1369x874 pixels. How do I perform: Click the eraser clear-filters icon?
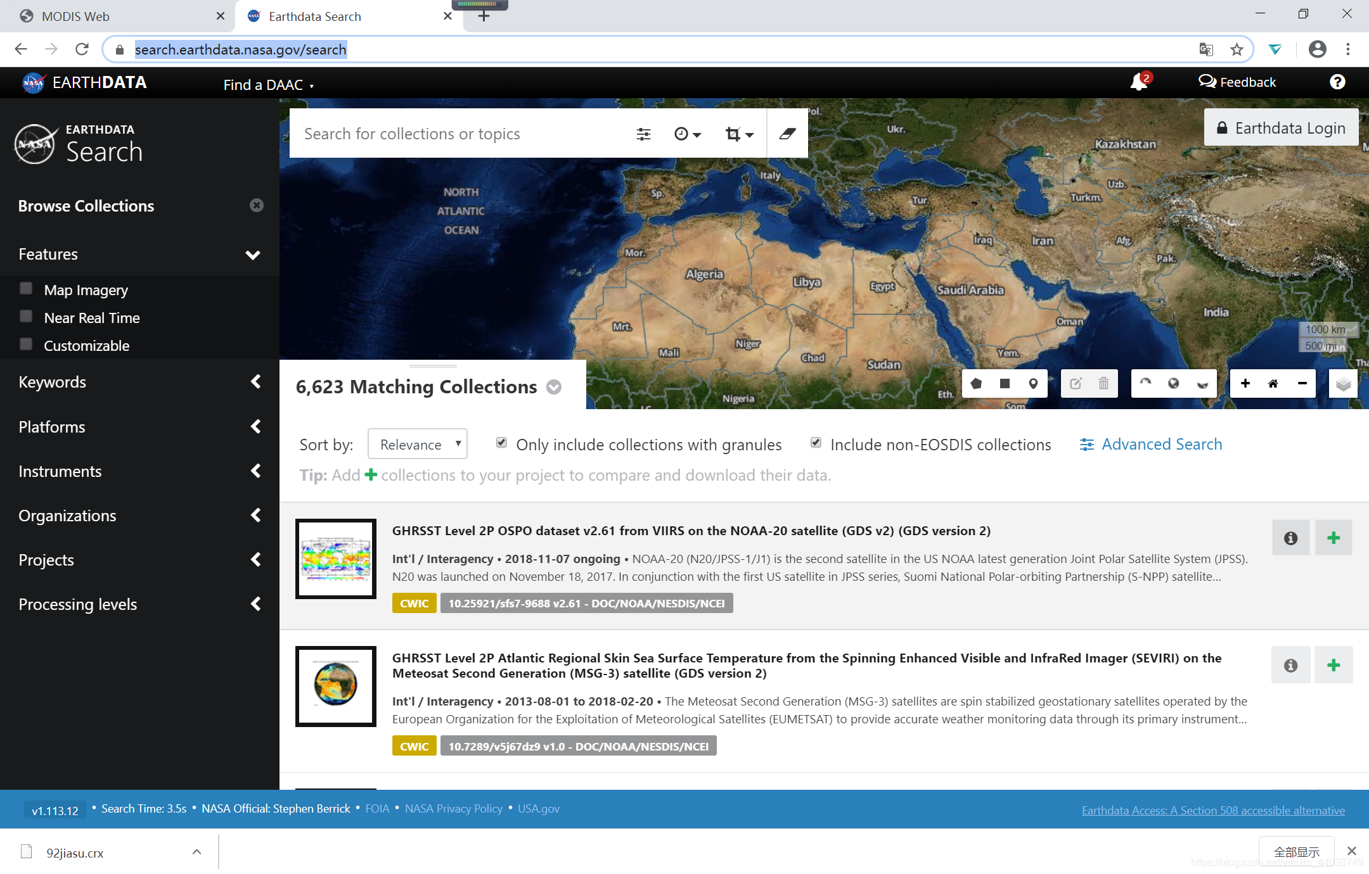[787, 134]
